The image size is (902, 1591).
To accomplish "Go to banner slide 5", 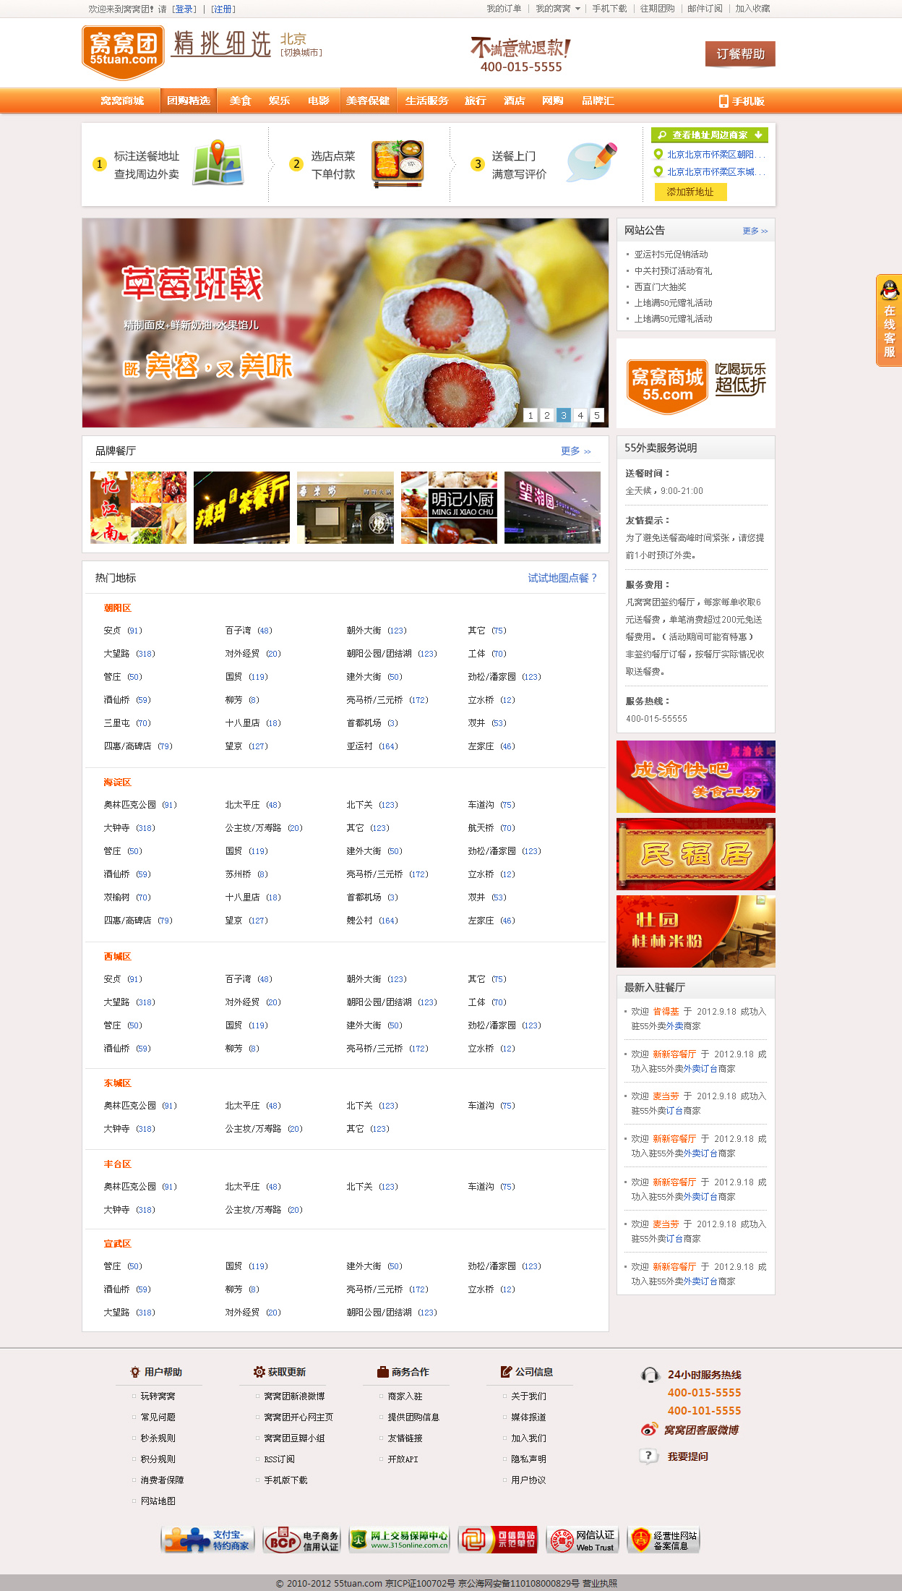I will coord(597,415).
